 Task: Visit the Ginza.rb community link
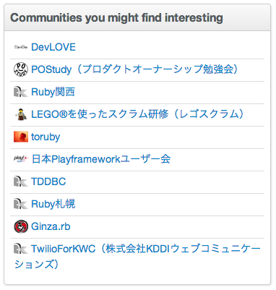(x=51, y=226)
